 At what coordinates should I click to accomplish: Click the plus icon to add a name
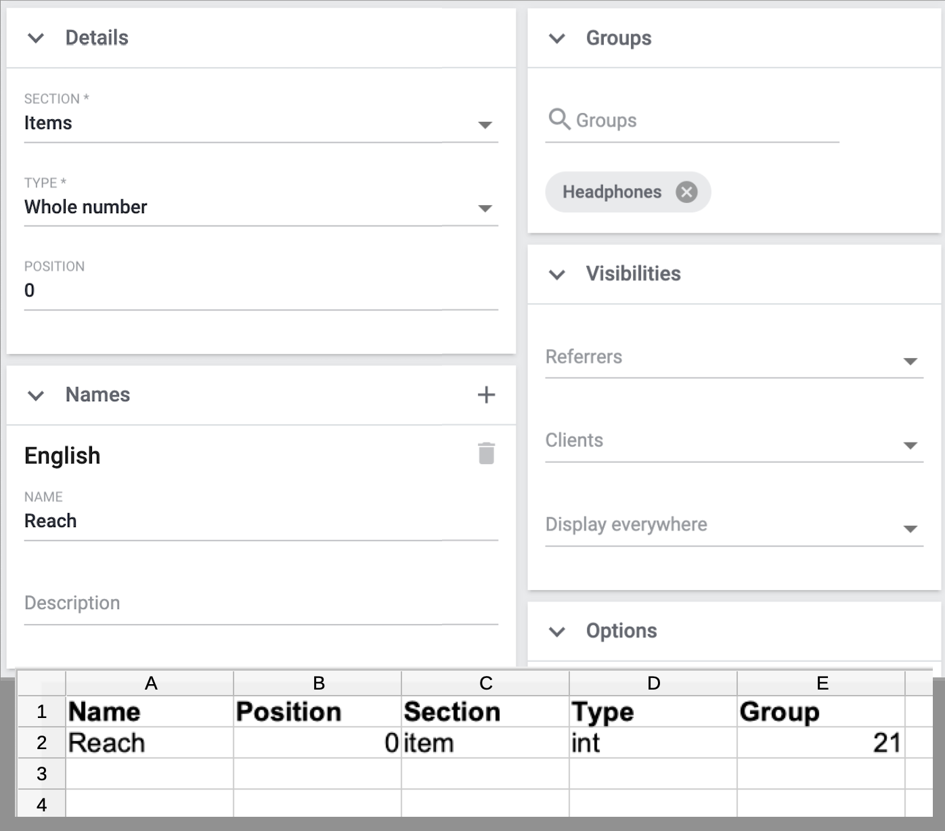(x=486, y=395)
